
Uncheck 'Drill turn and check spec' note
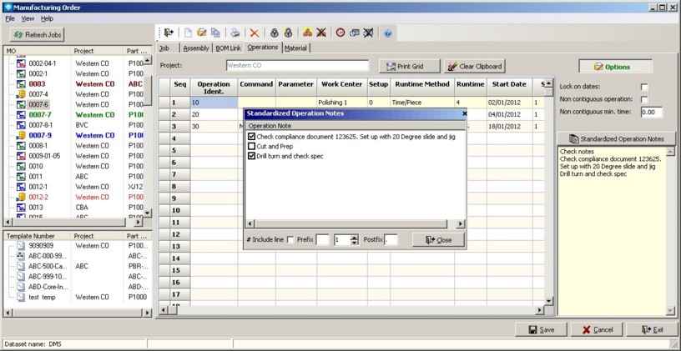(x=251, y=156)
